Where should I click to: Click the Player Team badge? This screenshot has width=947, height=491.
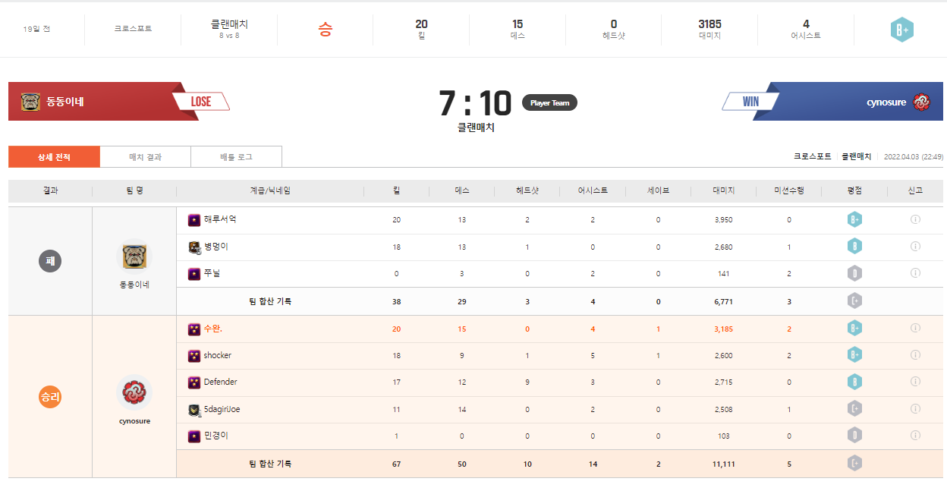[549, 102]
